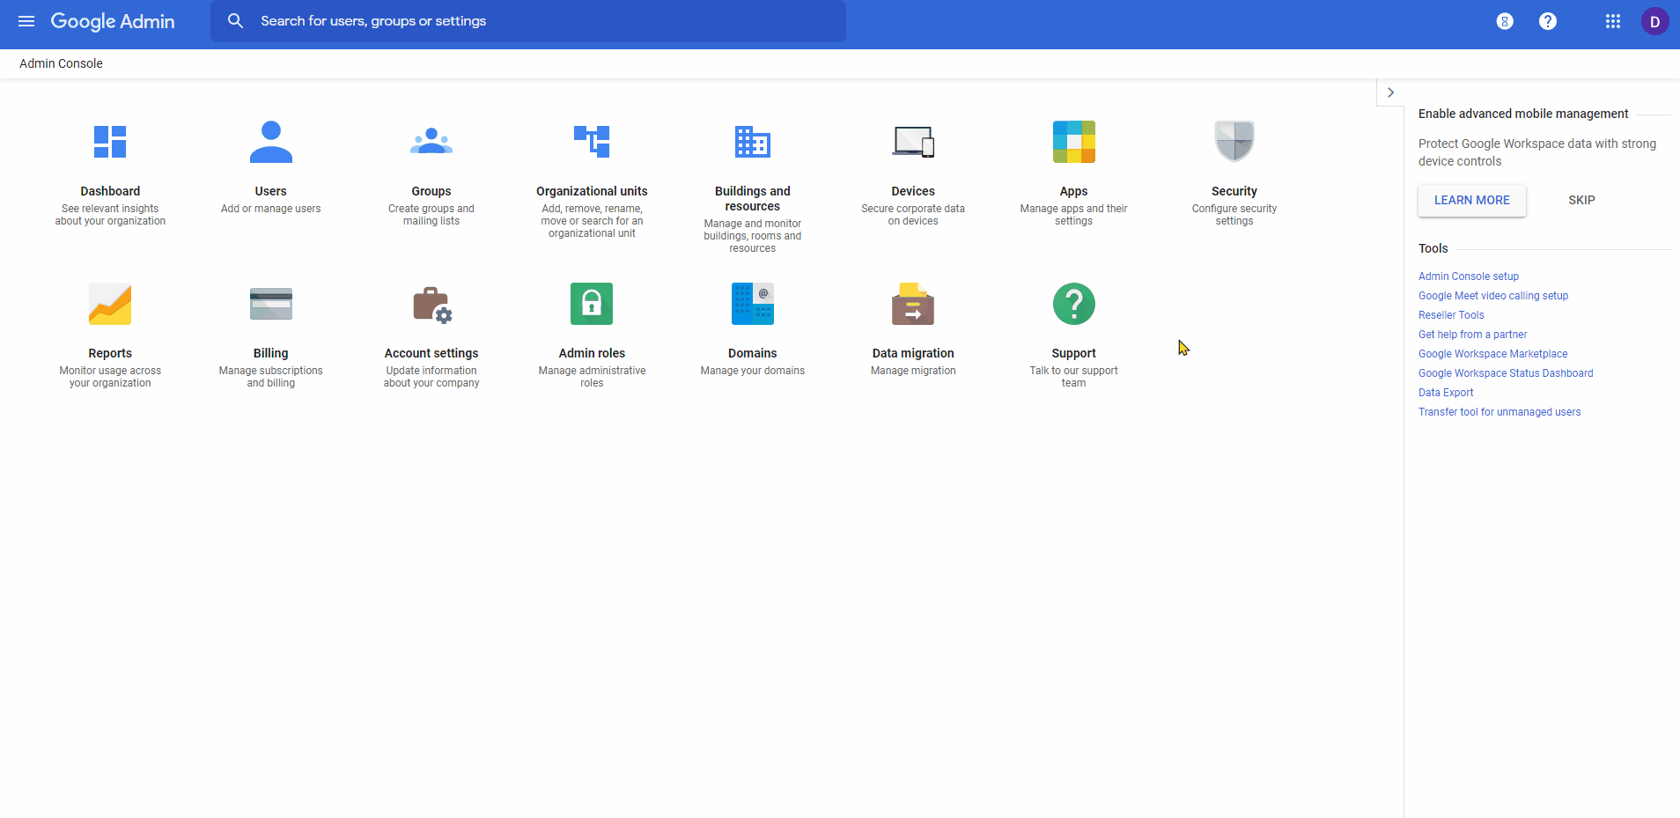This screenshot has height=818, width=1680.
Task: Click the 'Manage migration' text
Action: coord(913,371)
